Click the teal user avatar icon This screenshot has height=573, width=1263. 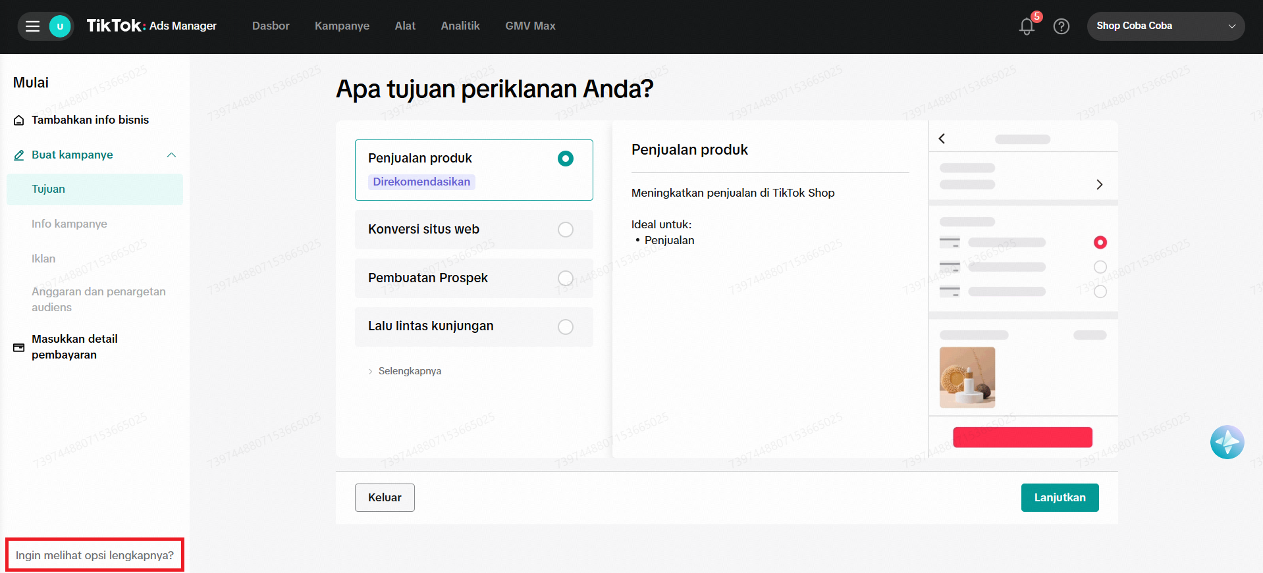pyautogui.click(x=60, y=26)
